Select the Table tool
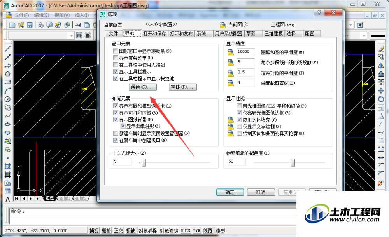389x237 pixels. [7, 191]
